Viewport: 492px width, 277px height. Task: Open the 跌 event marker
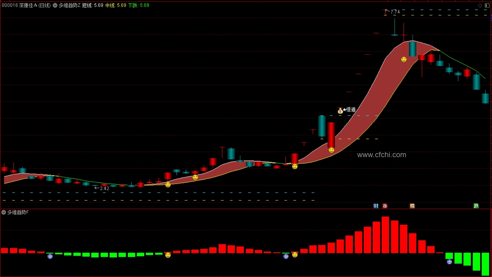click(476, 206)
